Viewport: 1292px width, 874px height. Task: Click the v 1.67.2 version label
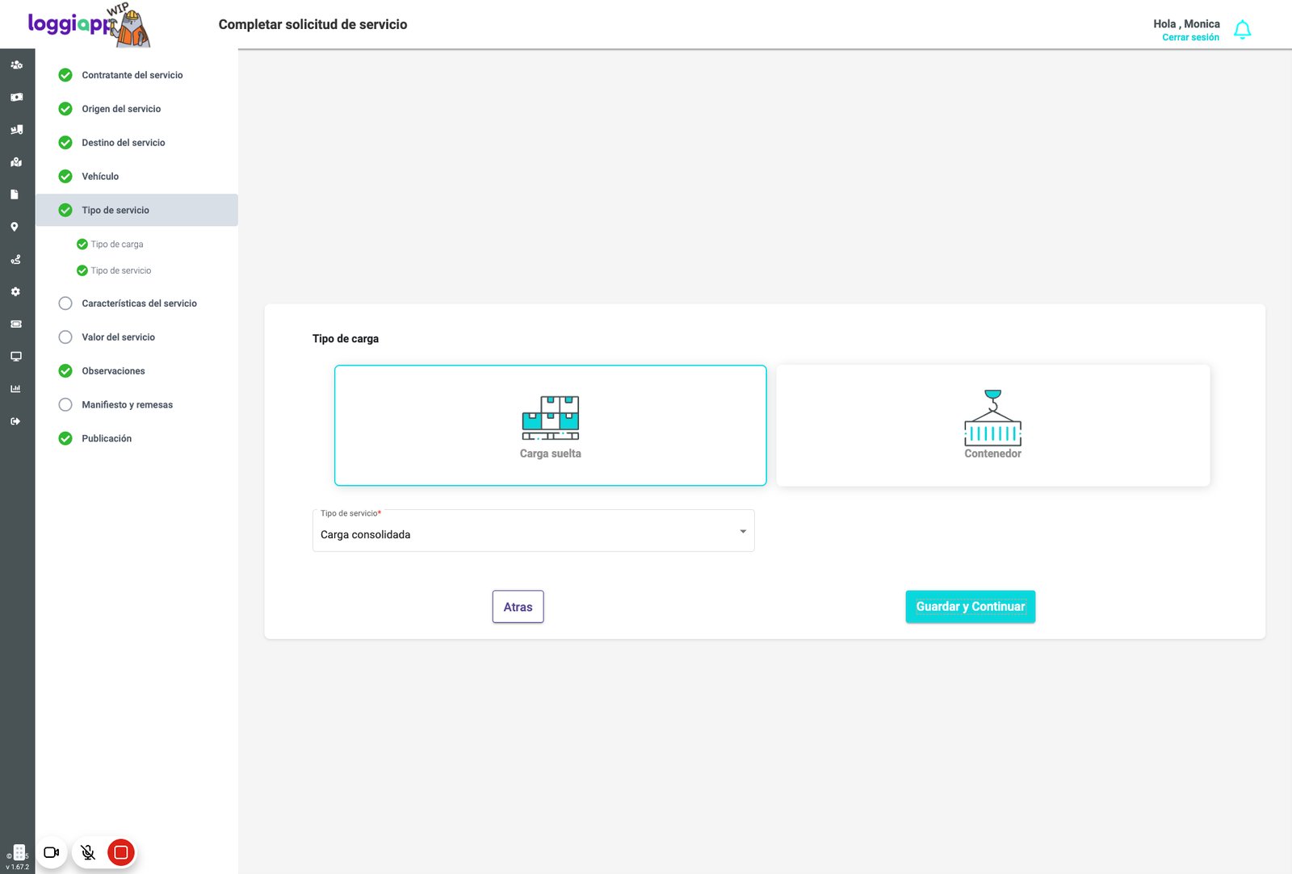coord(17,868)
